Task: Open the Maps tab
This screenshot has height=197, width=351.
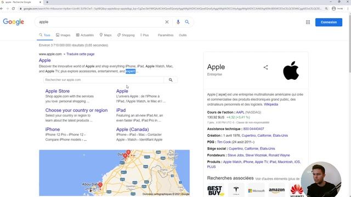Action: click(105, 35)
